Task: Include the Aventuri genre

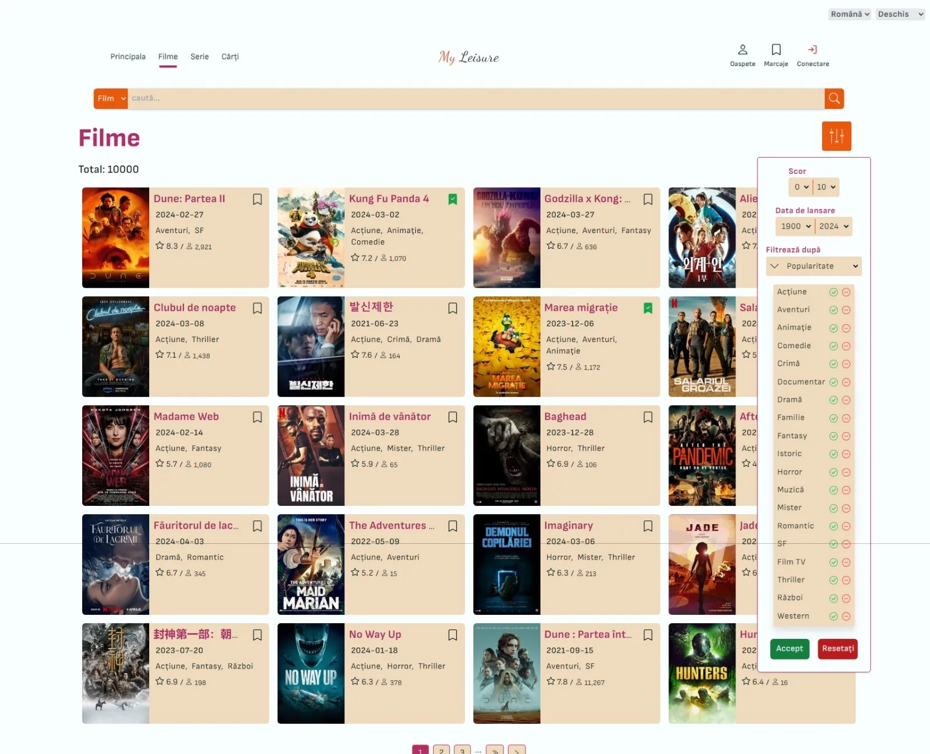Action: tap(833, 310)
